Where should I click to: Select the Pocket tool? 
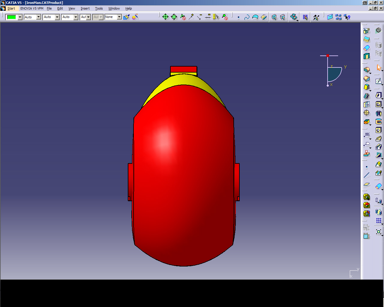(x=379, y=104)
